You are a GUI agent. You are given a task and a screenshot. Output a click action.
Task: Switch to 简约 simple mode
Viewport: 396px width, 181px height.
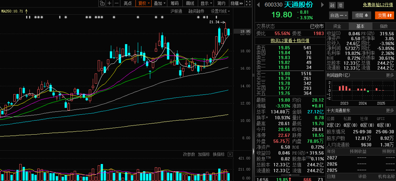221,3
